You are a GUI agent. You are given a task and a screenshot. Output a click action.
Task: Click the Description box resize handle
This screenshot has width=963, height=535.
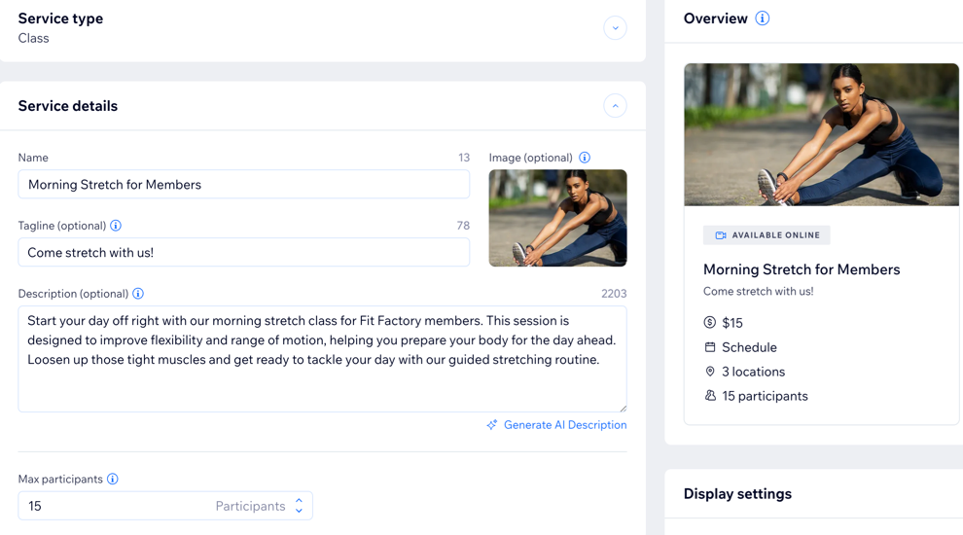[623, 408]
